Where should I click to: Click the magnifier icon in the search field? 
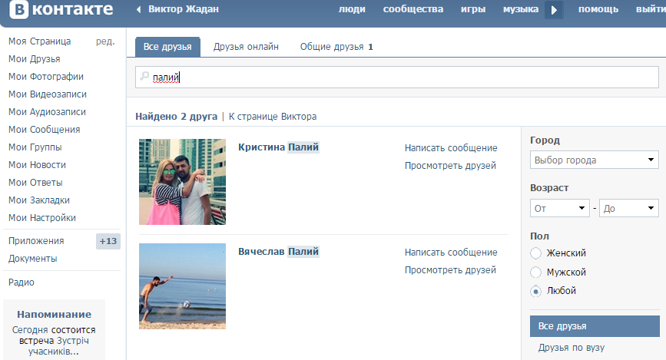click(144, 77)
